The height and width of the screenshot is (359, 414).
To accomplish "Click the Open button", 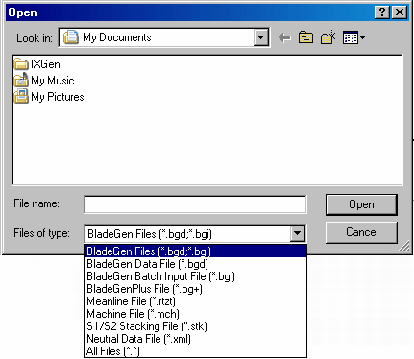I will [361, 204].
